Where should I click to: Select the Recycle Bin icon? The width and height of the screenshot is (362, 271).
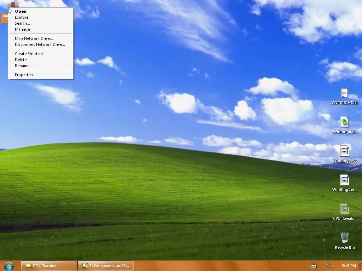pyautogui.click(x=344, y=241)
